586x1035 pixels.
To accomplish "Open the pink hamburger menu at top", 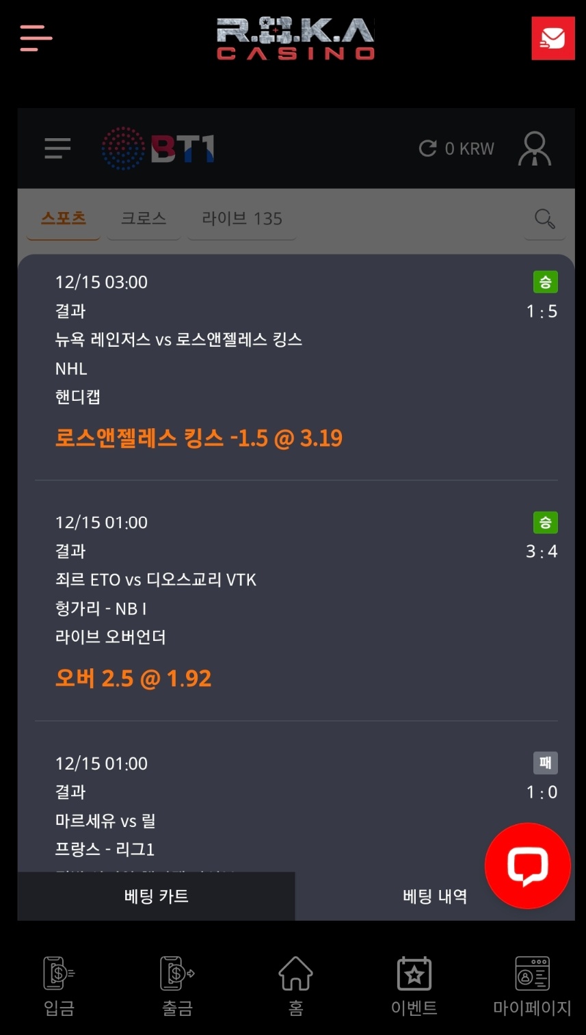I will click(x=36, y=38).
